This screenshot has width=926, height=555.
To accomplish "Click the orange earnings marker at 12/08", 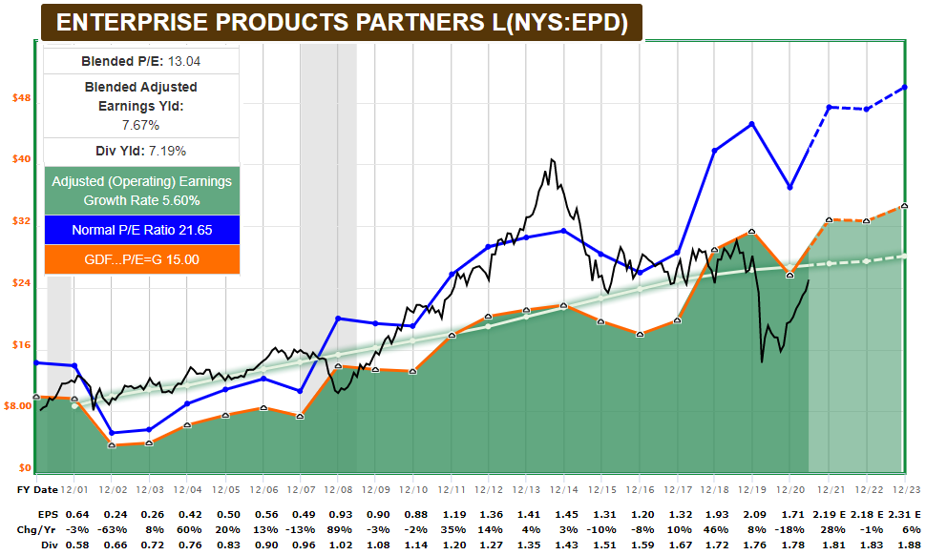I will (338, 365).
